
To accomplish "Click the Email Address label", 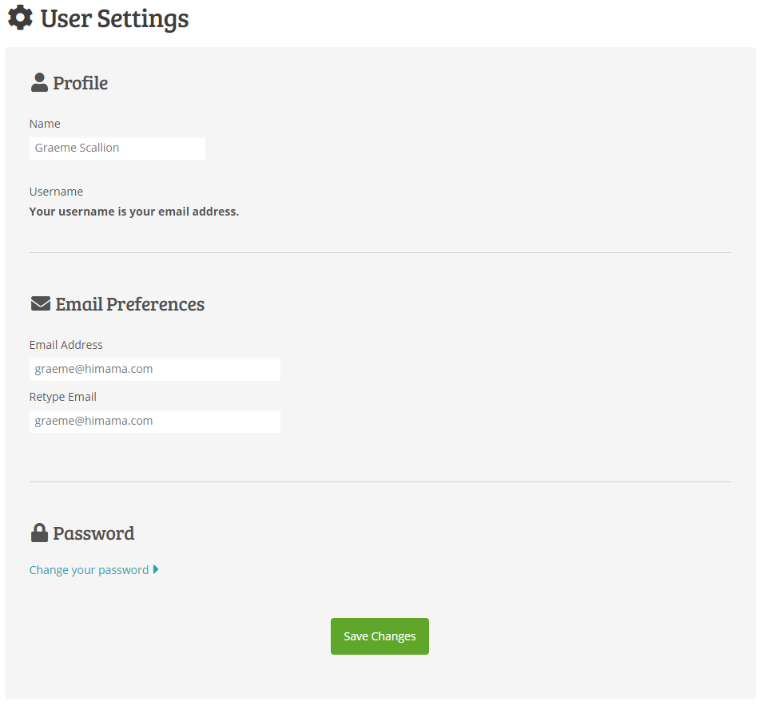I will [66, 344].
